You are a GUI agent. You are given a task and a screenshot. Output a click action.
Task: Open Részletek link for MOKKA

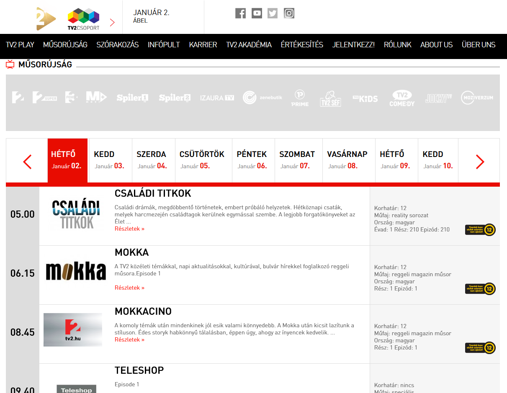(129, 288)
